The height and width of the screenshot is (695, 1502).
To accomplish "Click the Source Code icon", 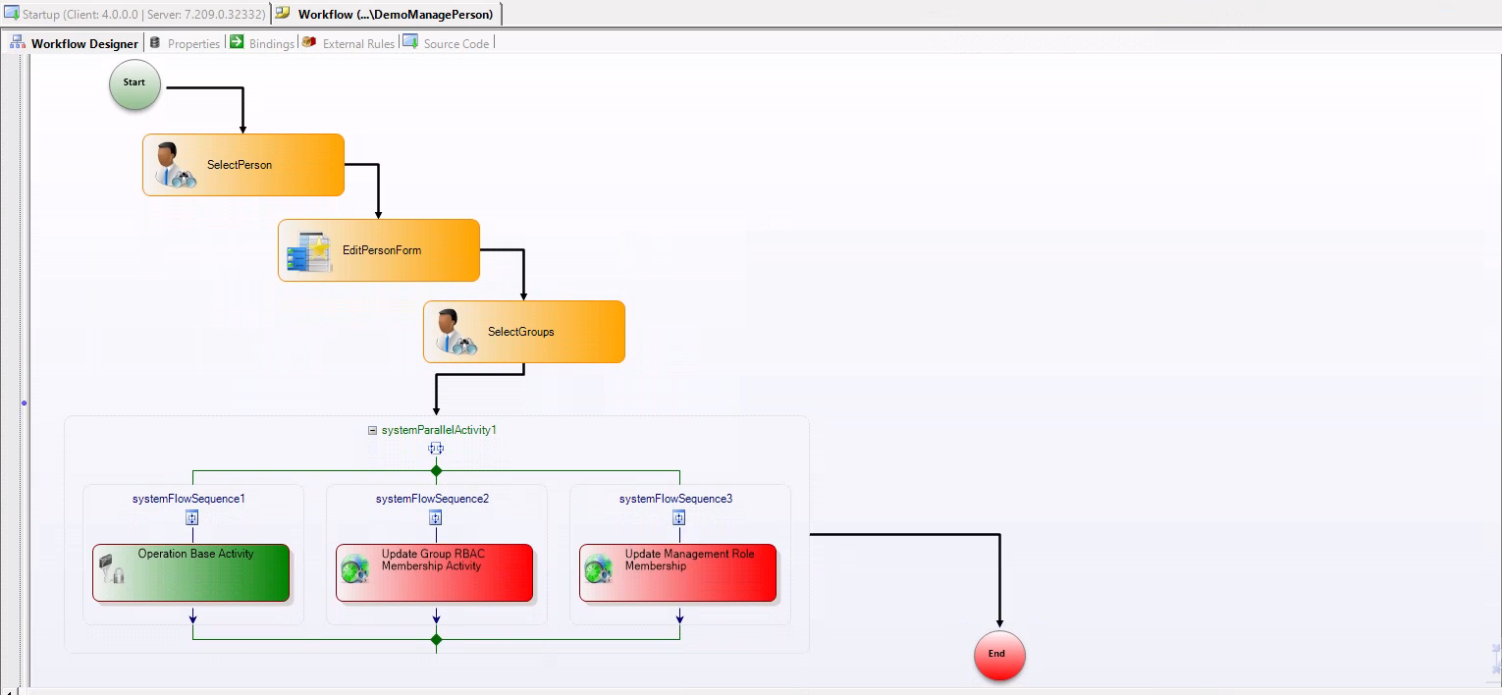I will (x=410, y=42).
